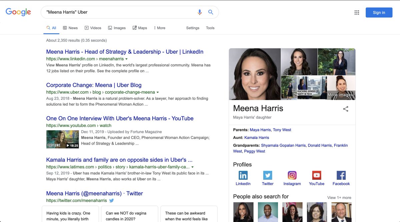Play the Fortune video thumbnail
400x222 pixels.
(62, 139)
